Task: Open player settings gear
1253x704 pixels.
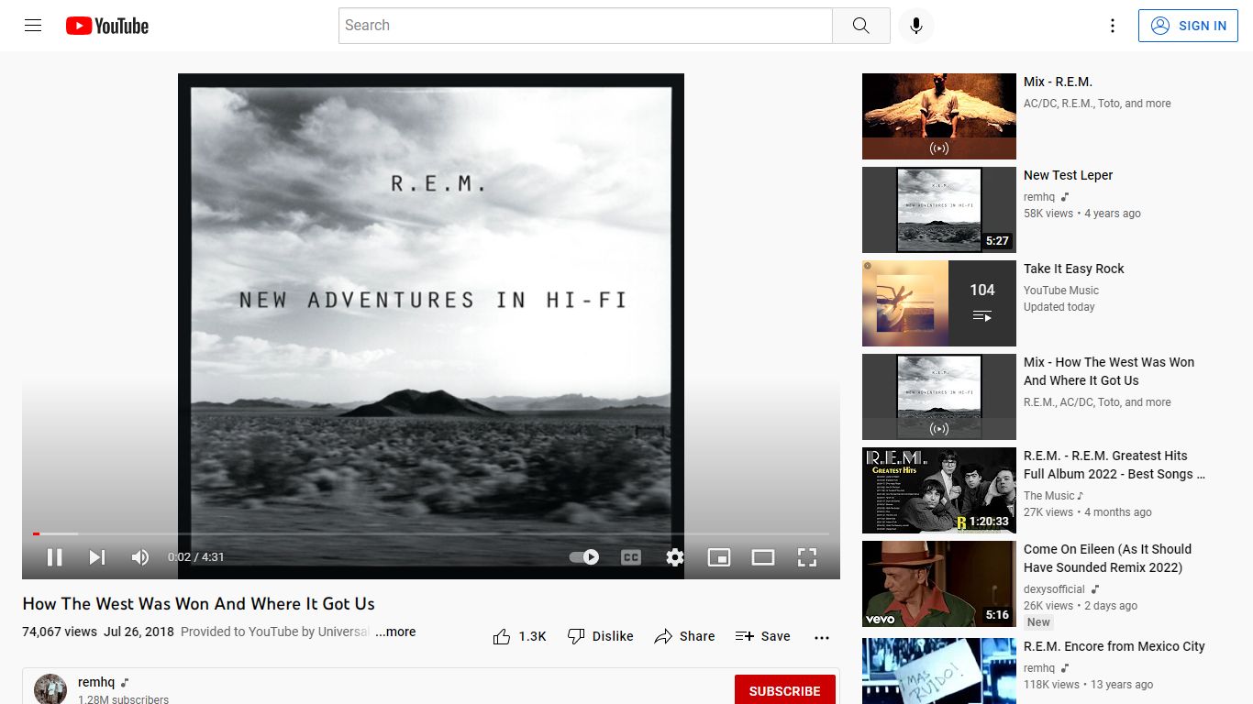Action: 675,557
